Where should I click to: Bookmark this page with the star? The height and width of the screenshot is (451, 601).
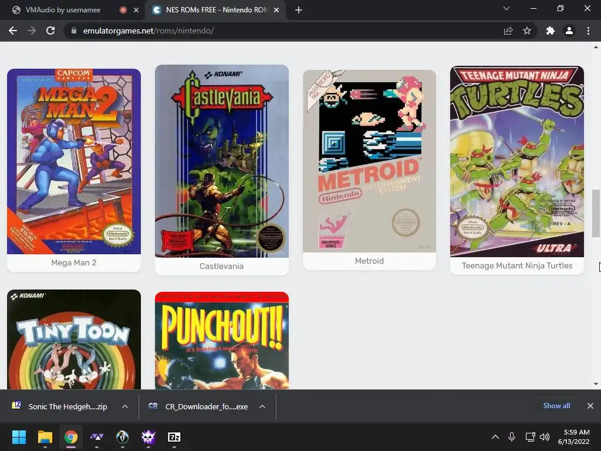[527, 31]
